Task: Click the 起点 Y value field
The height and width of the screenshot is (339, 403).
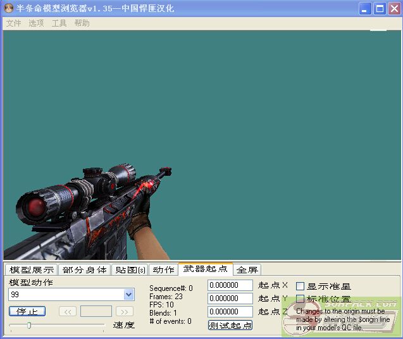Action: pyautogui.click(x=230, y=299)
